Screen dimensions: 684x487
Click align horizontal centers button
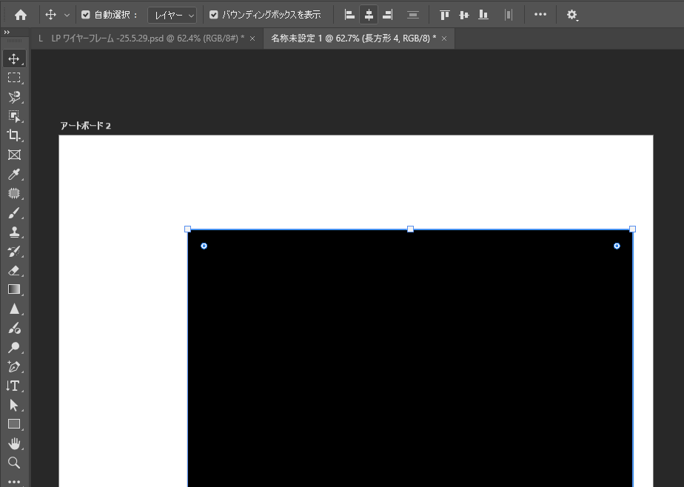pyautogui.click(x=369, y=15)
